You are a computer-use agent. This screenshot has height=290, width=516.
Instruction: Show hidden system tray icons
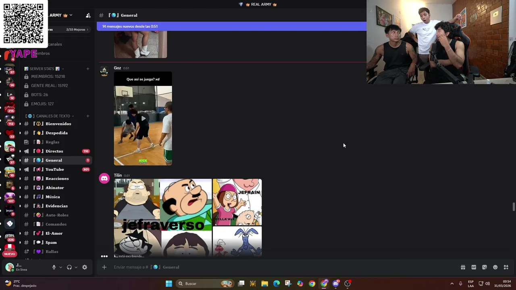(452, 284)
